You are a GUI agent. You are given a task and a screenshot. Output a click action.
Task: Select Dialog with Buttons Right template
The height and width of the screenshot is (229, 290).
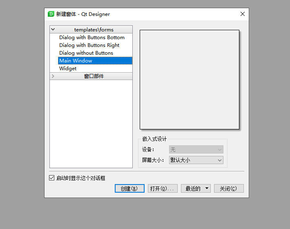pyautogui.click(x=89, y=45)
